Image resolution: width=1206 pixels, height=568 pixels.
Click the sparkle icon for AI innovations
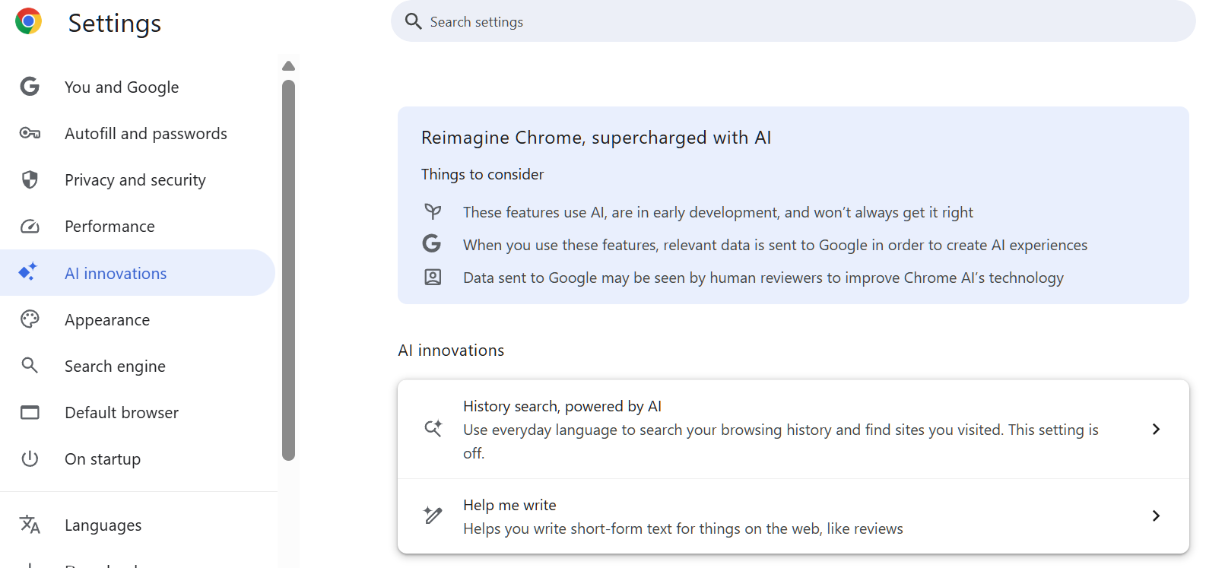click(x=28, y=272)
